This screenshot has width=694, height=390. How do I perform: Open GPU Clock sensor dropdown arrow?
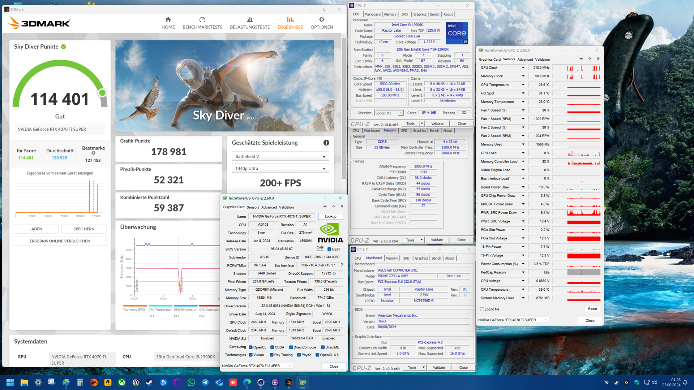(523, 68)
